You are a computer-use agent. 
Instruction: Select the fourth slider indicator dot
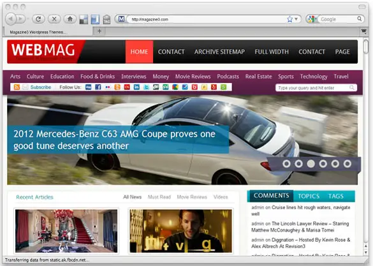coord(323,164)
